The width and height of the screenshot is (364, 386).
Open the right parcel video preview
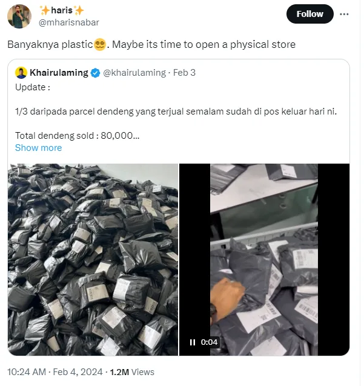click(264, 259)
